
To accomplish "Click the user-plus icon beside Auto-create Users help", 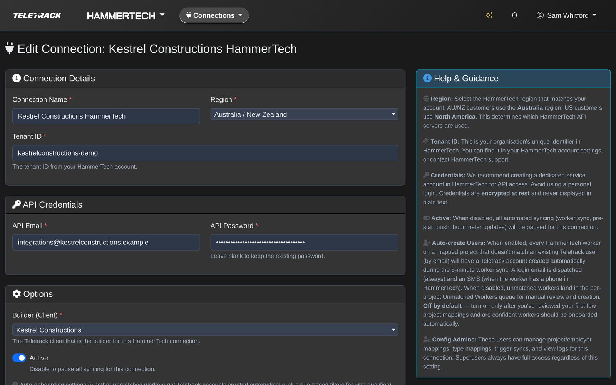I will (x=427, y=243).
